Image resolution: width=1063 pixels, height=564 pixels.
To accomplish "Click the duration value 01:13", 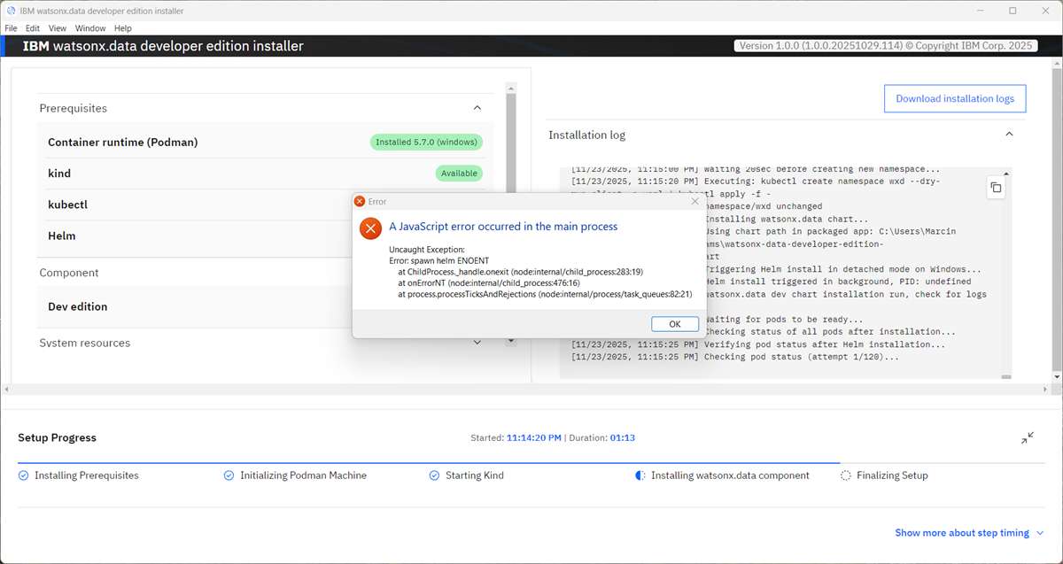I will pos(623,437).
